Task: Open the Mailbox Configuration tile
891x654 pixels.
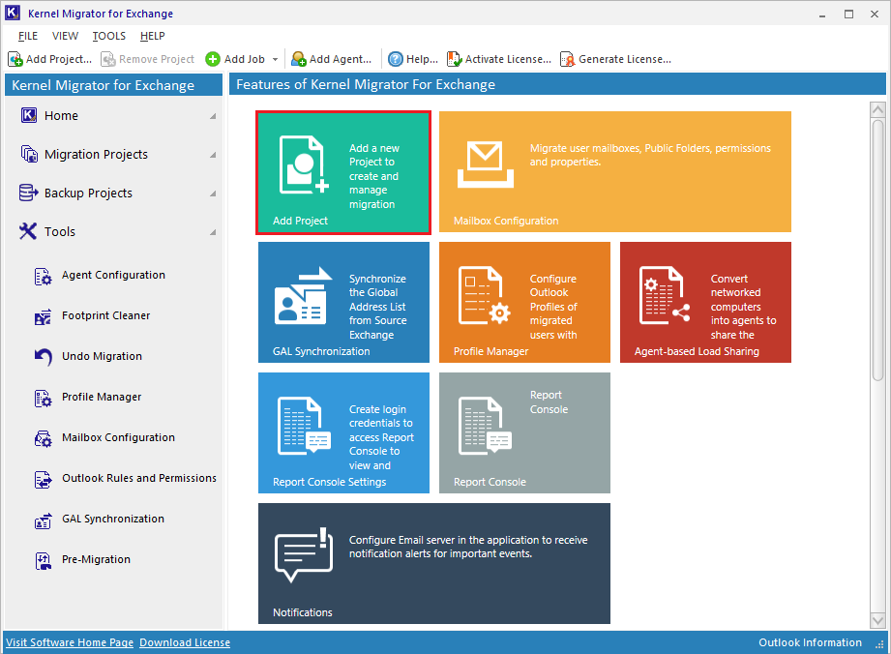Action: [614, 172]
